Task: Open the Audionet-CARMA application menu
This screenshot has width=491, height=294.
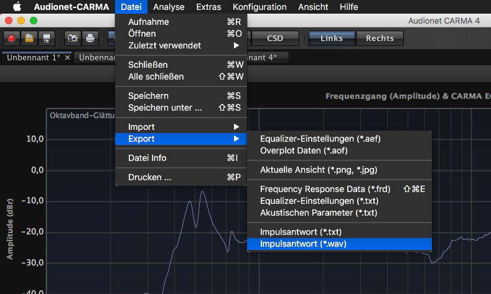Action: point(72,7)
